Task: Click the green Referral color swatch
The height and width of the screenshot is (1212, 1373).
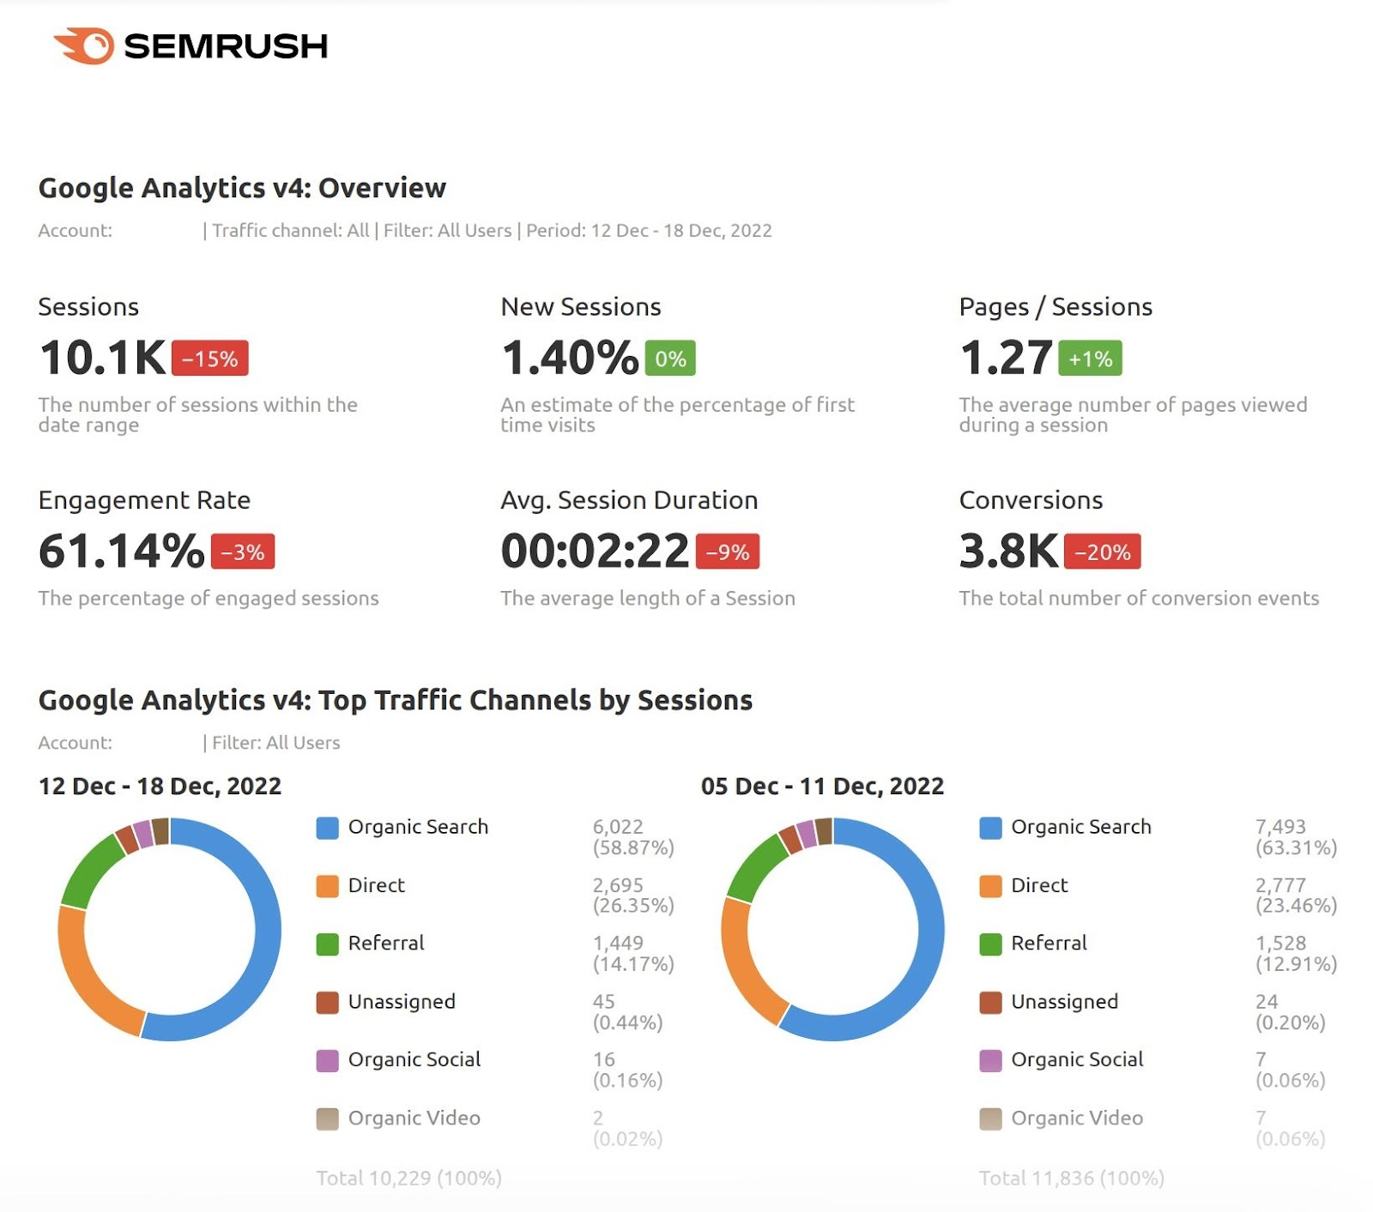Action: pos(327,943)
